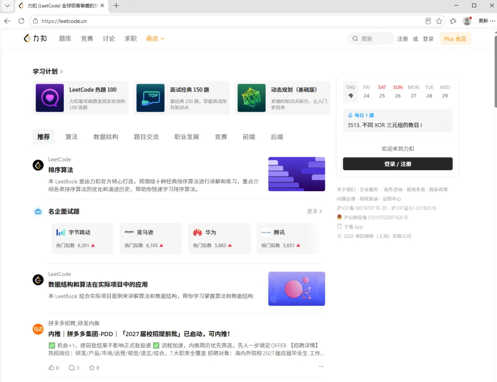Open the 排序算法 post title
Screen dimensions: 497x382
point(61,170)
